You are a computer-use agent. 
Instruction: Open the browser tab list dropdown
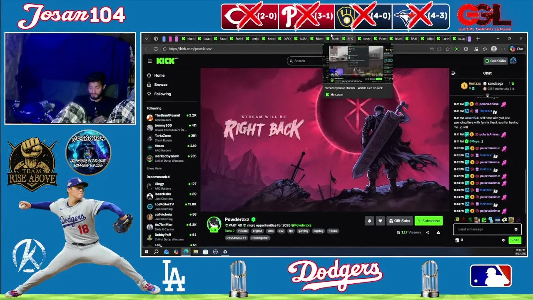click(147, 39)
